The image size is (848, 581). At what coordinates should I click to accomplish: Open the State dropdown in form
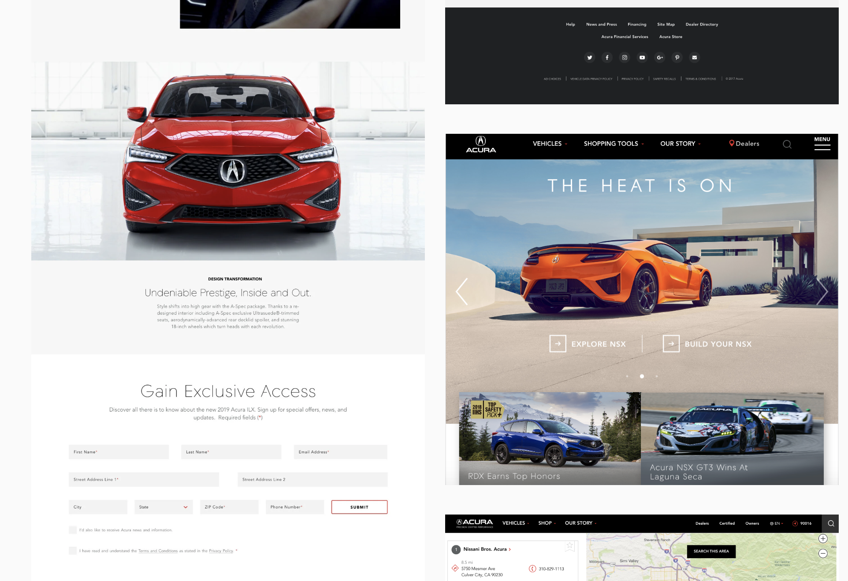[164, 507]
